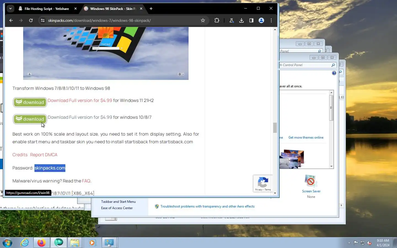Open Ease of Access Center link
Image resolution: width=397 pixels, height=248 pixels.
click(x=117, y=208)
